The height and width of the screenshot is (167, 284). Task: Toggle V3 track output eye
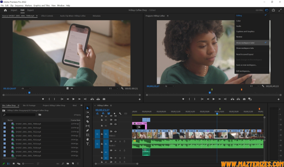(116, 120)
